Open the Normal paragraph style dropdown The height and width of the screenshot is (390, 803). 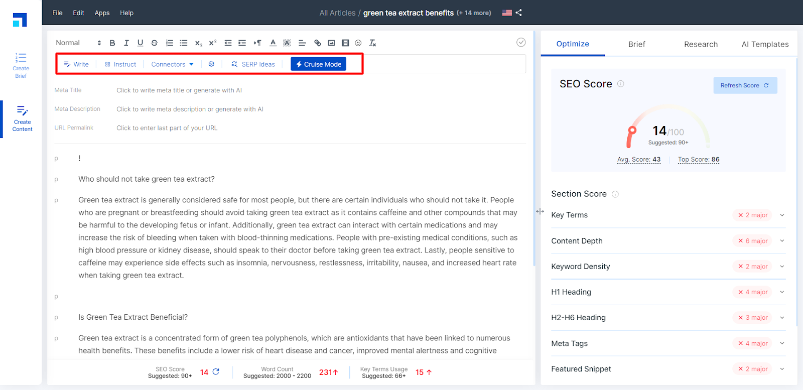pyautogui.click(x=78, y=43)
